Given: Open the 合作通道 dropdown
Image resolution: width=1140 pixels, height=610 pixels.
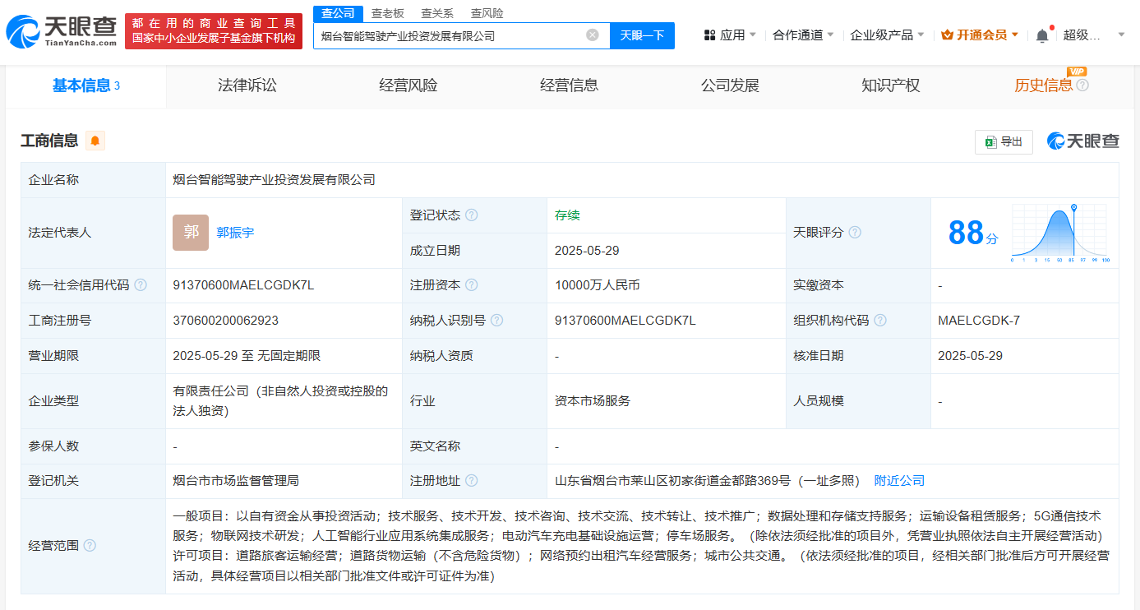Looking at the screenshot, I should coord(803,35).
